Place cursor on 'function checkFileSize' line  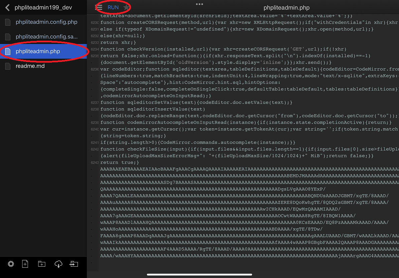(249, 149)
